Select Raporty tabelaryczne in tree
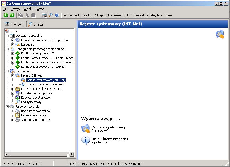The image size is (230, 167). point(35,111)
